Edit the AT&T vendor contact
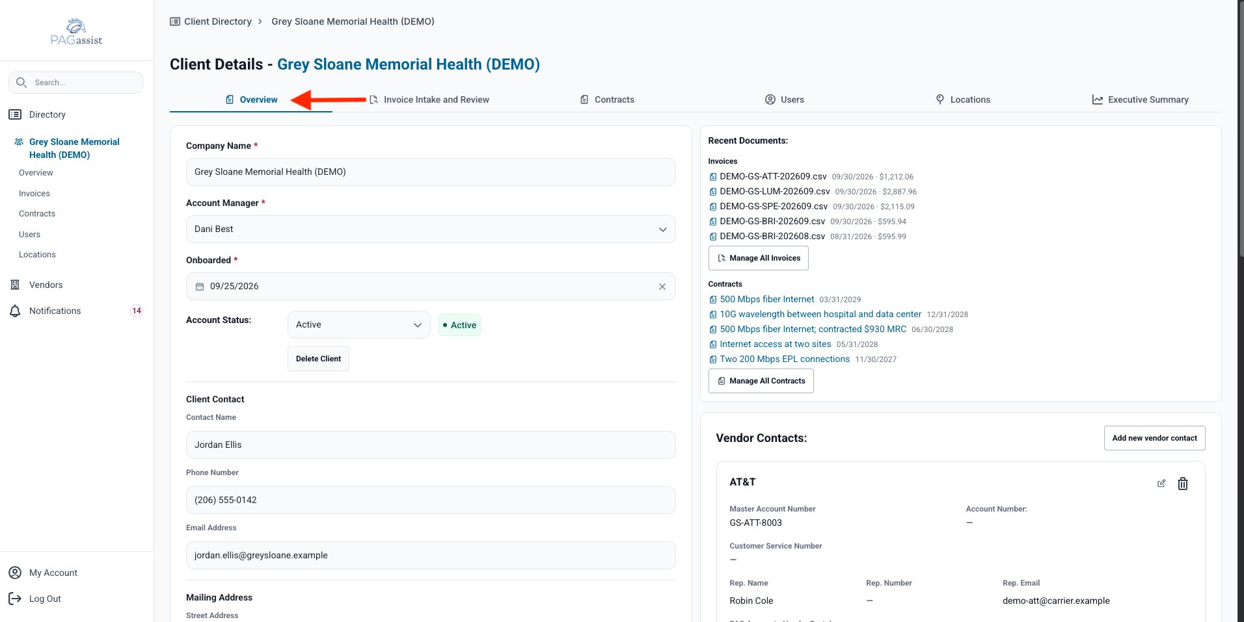This screenshot has height=622, width=1244. pyautogui.click(x=1161, y=484)
